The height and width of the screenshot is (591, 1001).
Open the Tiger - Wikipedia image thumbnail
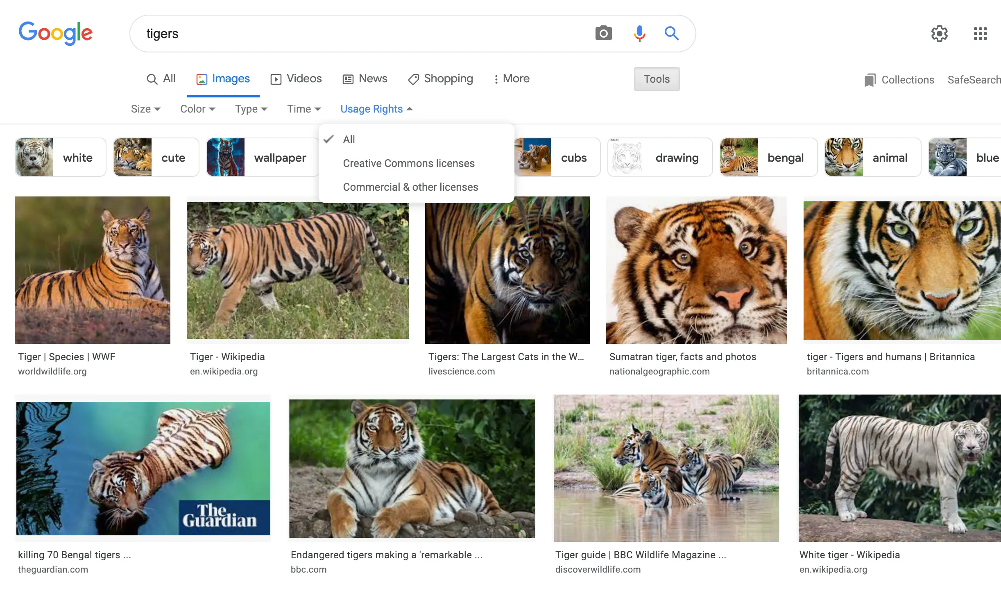click(298, 270)
